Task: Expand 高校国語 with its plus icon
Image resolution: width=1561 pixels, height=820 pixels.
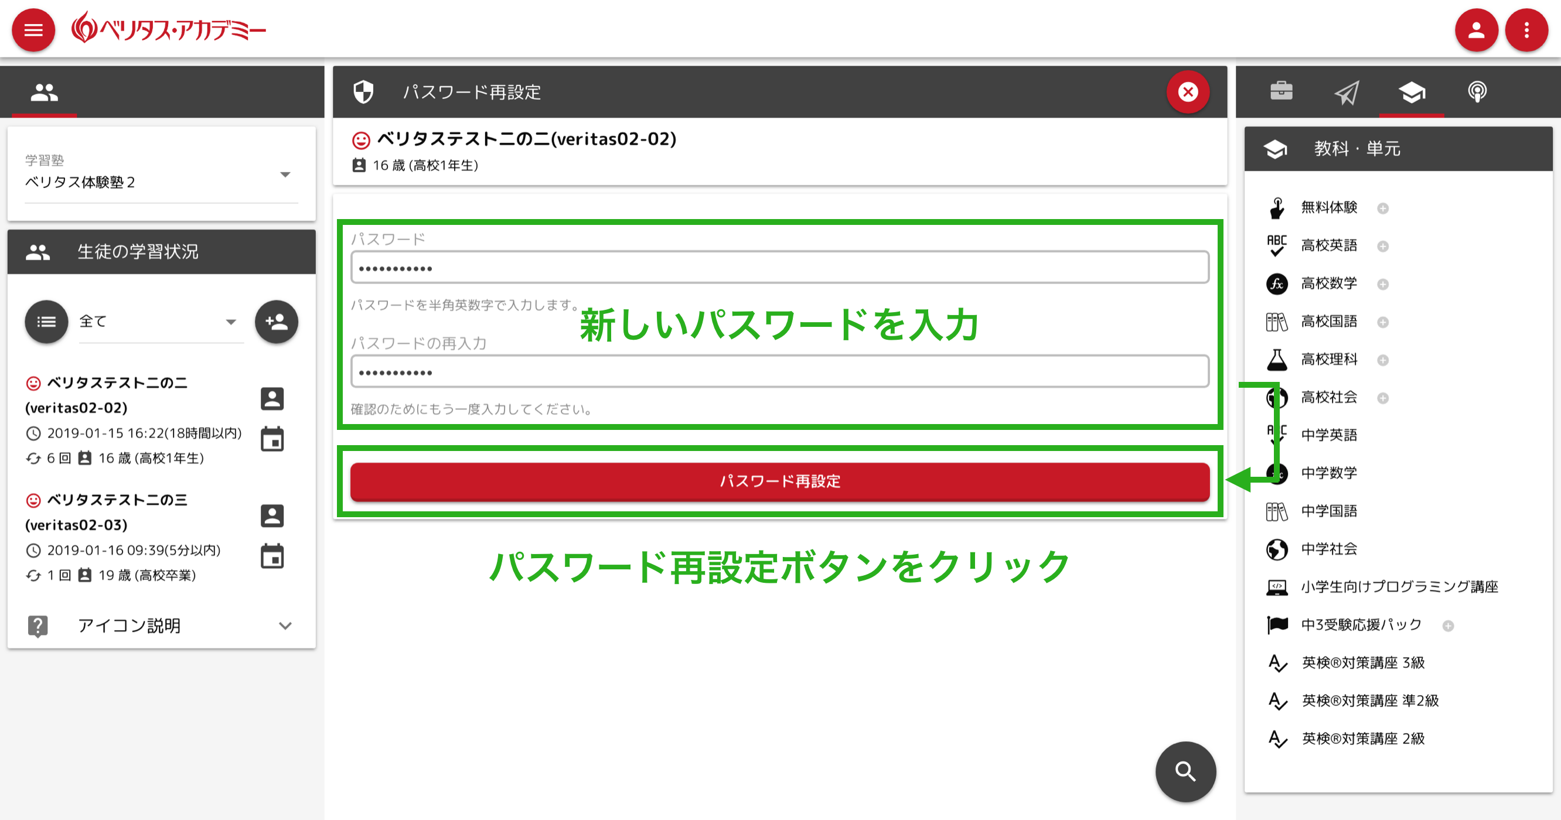Action: click(x=1383, y=322)
